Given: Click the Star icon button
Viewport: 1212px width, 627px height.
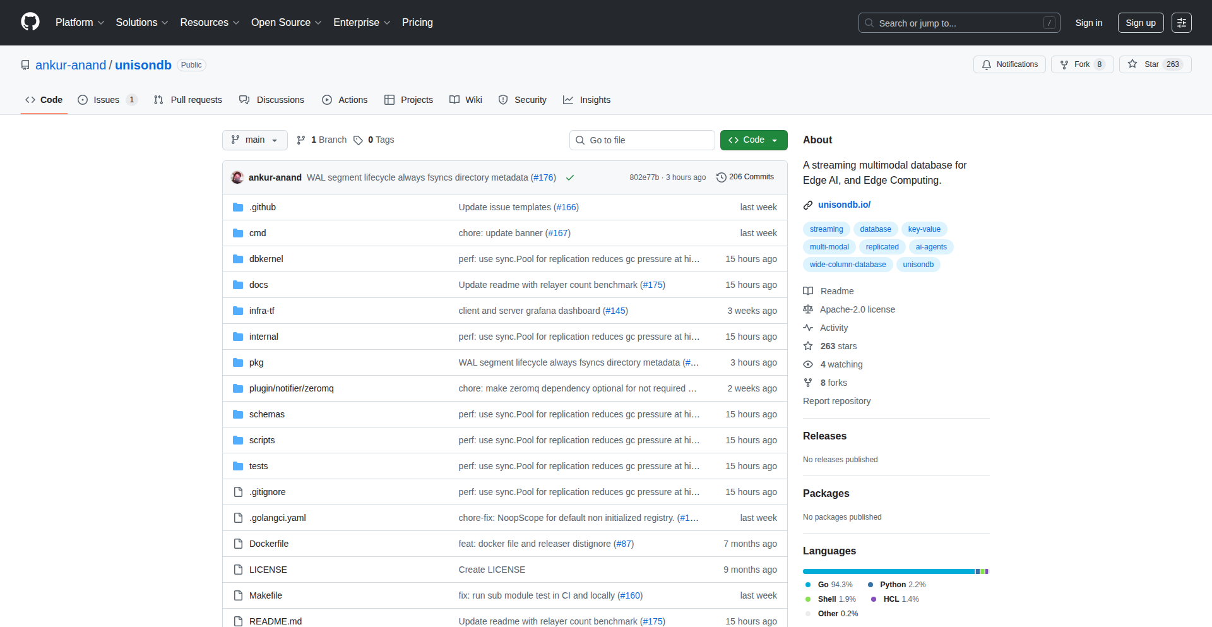Looking at the screenshot, I should [x=1132, y=64].
